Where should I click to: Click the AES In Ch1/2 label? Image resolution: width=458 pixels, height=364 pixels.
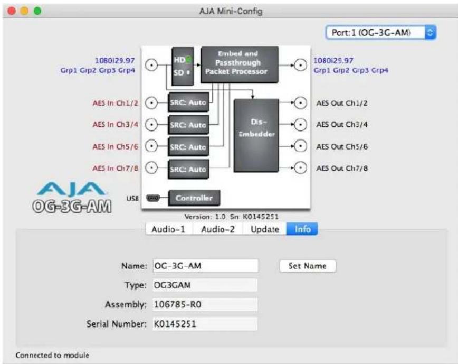[x=116, y=103]
